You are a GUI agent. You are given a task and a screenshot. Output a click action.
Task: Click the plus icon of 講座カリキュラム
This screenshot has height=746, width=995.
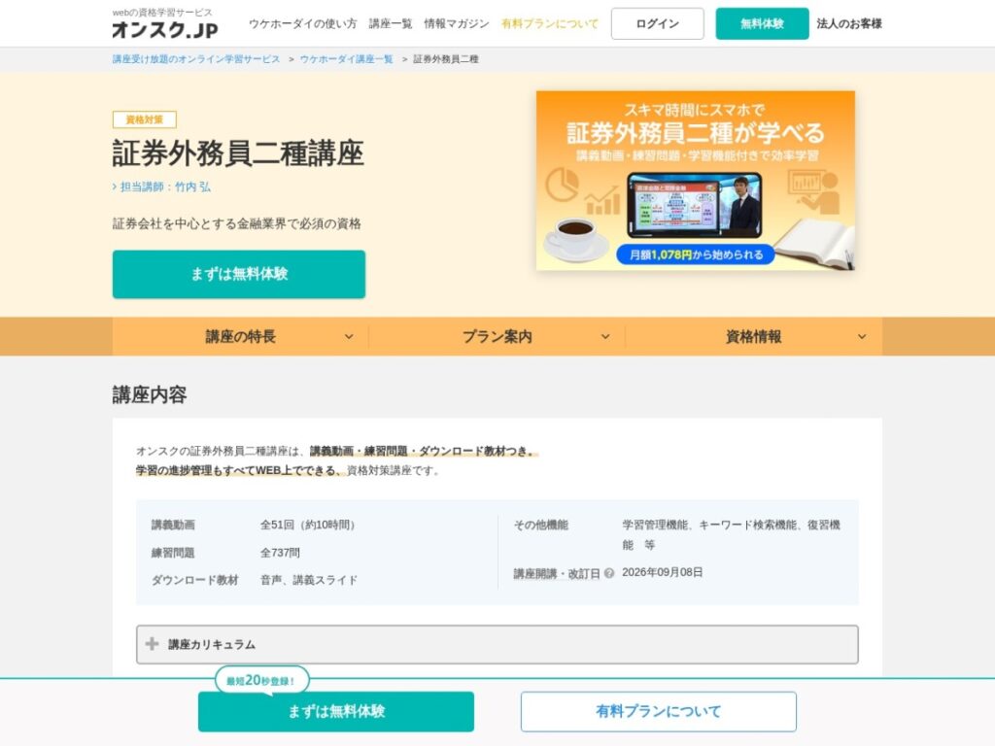click(x=152, y=644)
